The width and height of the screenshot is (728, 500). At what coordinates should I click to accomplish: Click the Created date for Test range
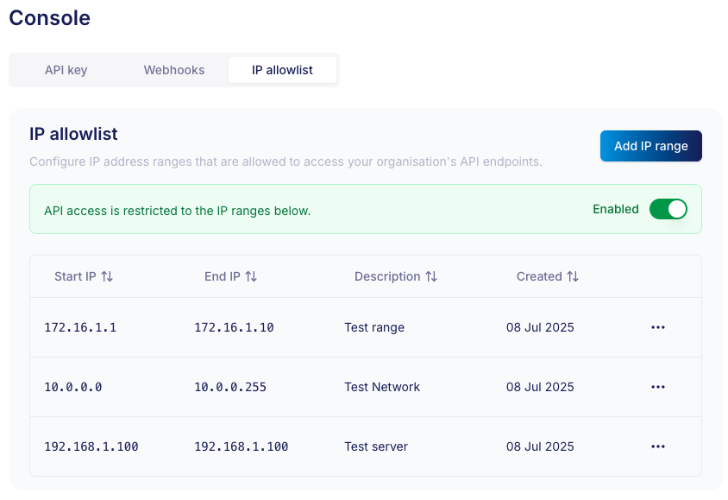pos(540,327)
